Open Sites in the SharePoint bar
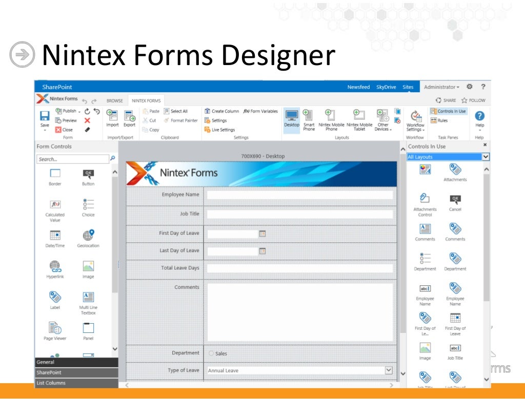Image resolution: width=525 pixels, height=399 pixels. coord(408,87)
